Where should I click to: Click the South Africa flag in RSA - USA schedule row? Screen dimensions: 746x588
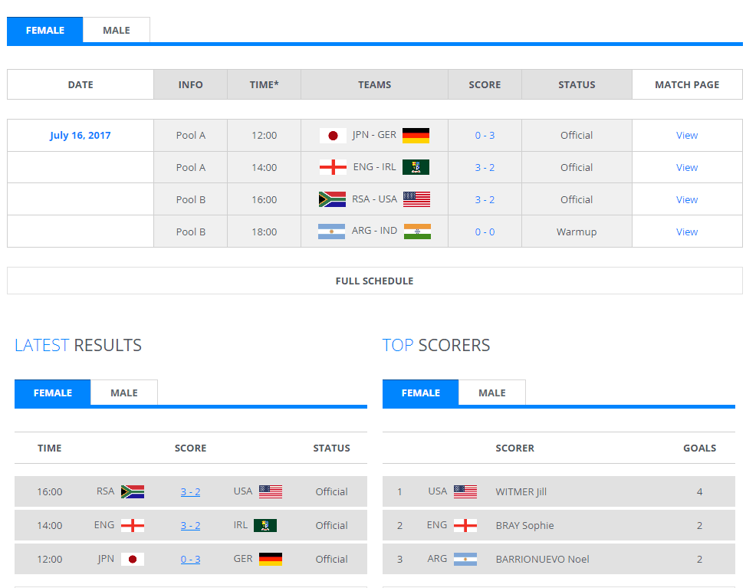click(332, 199)
